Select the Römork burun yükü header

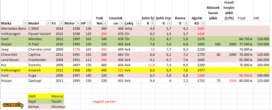pos(213,13)
